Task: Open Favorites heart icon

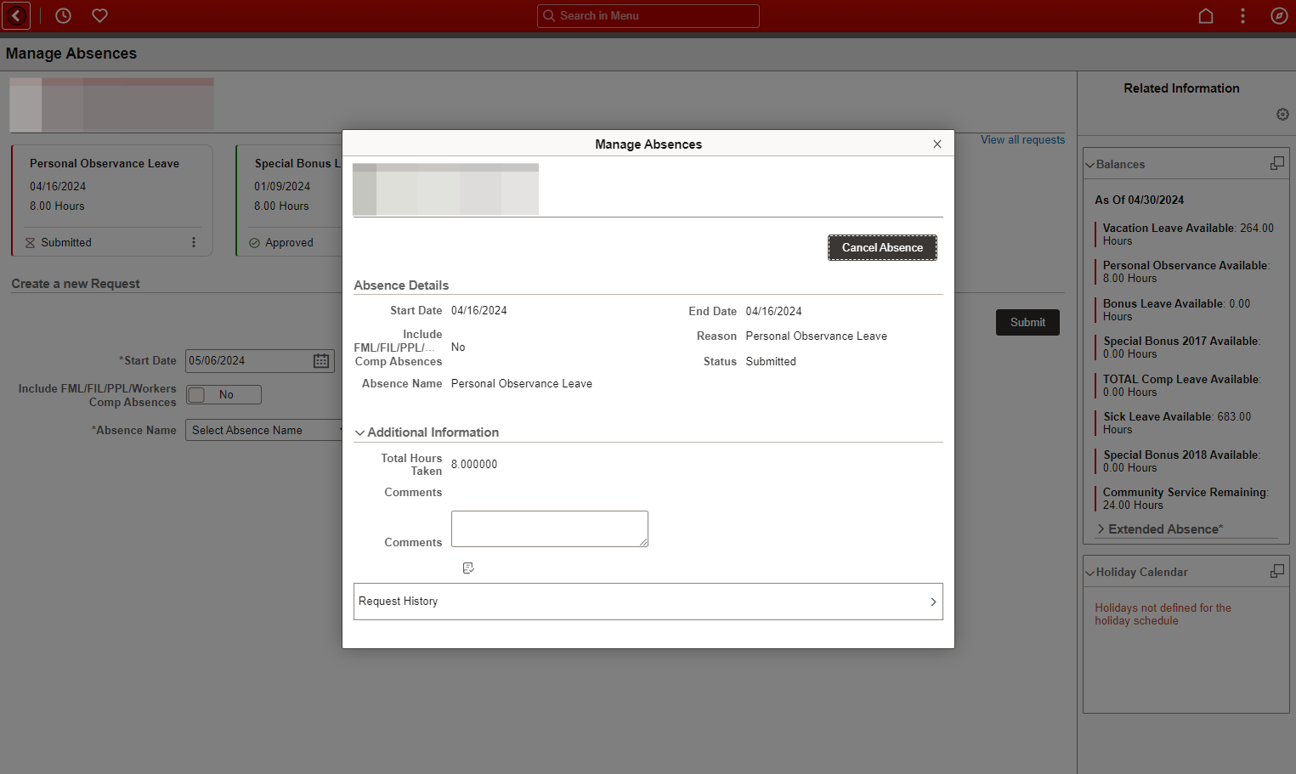Action: pyautogui.click(x=99, y=15)
